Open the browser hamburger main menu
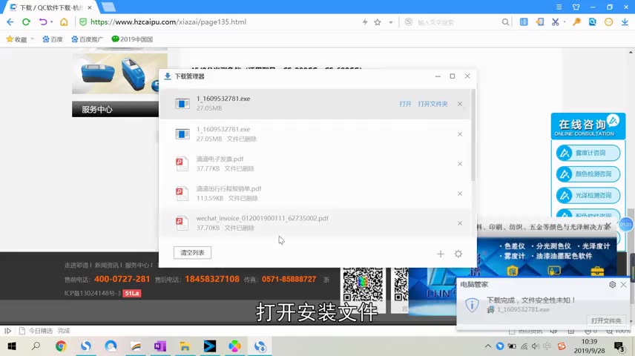 tap(559, 7)
